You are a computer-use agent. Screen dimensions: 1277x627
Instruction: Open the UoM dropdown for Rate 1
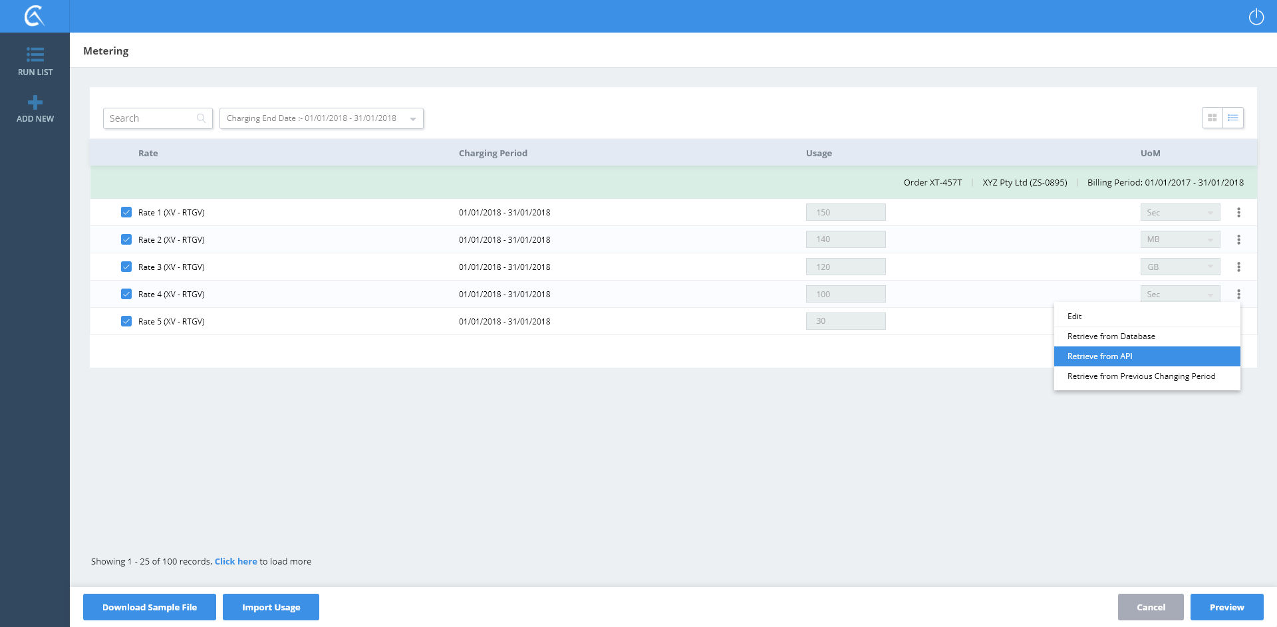(x=1179, y=213)
